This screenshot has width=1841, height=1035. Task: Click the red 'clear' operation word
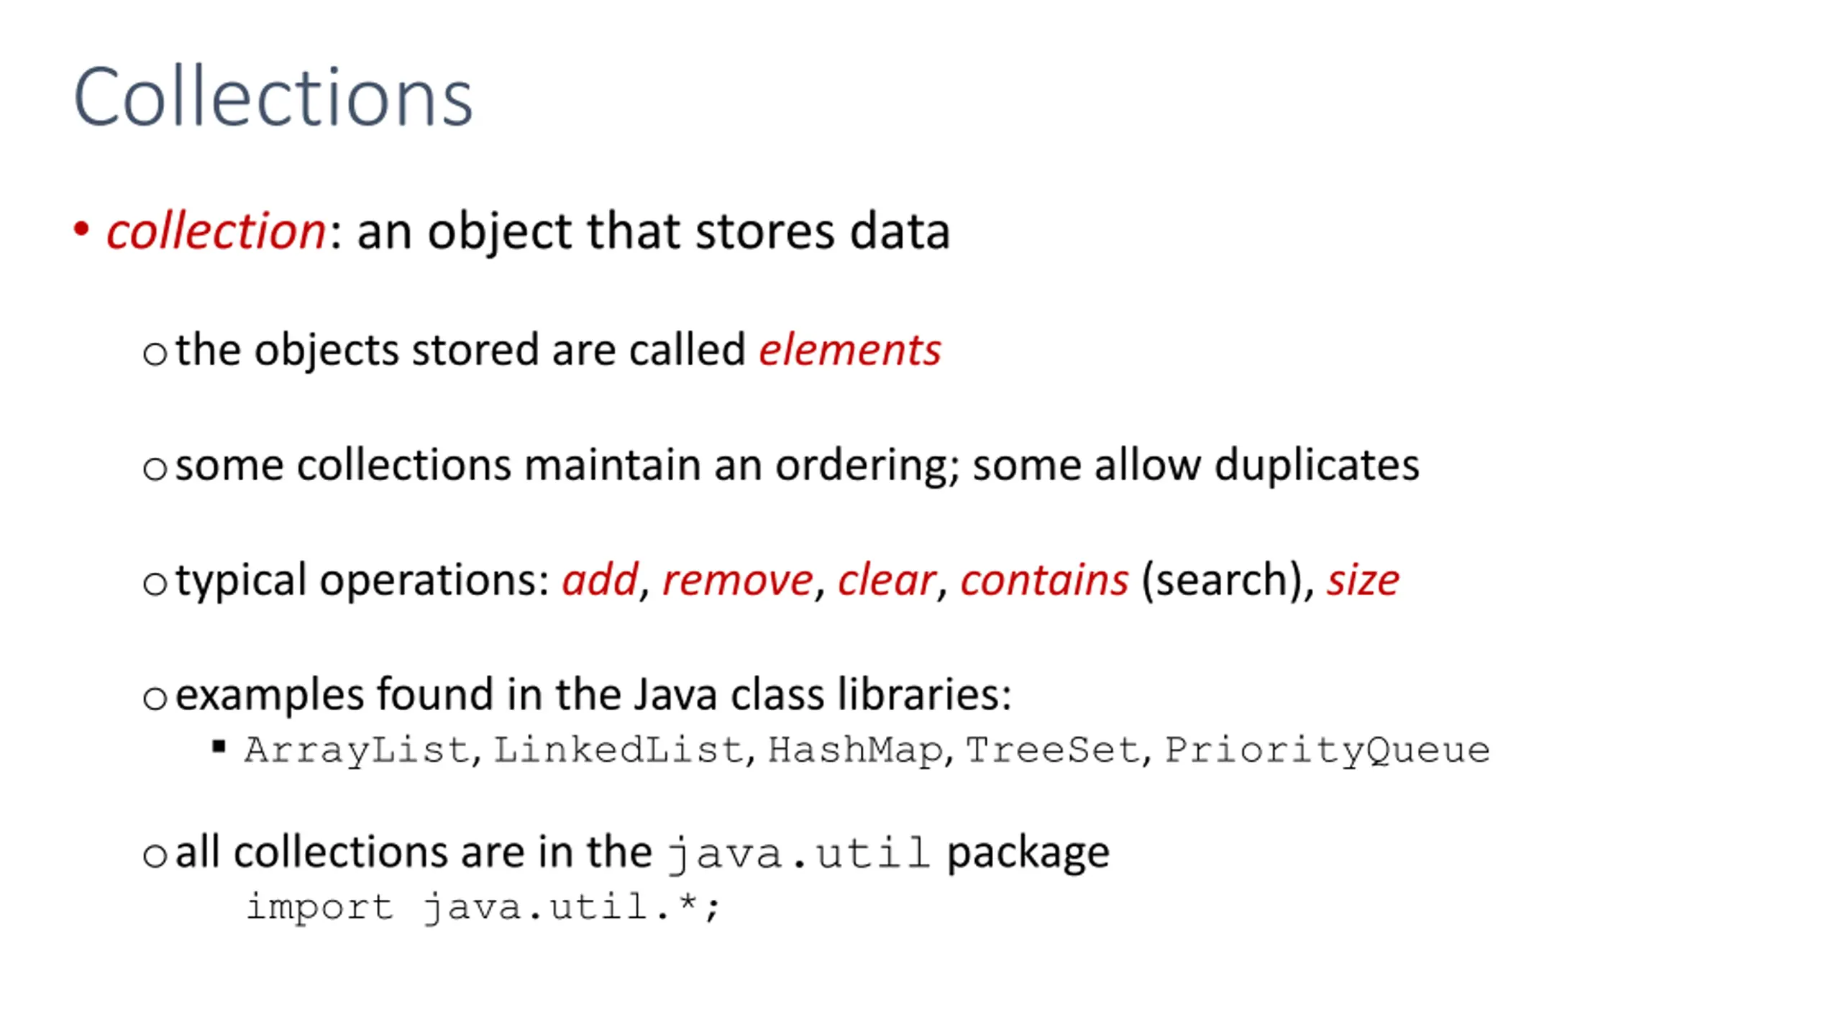886,579
